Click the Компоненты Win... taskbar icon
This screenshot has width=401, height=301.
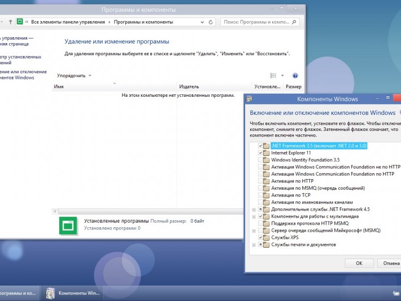click(x=50, y=293)
